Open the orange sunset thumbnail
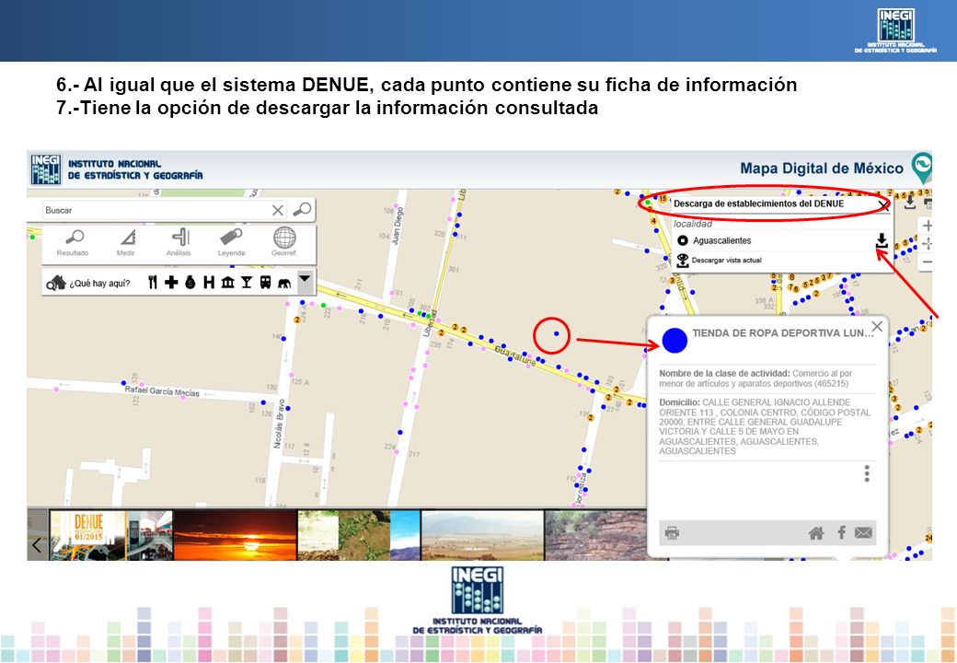 point(235,535)
